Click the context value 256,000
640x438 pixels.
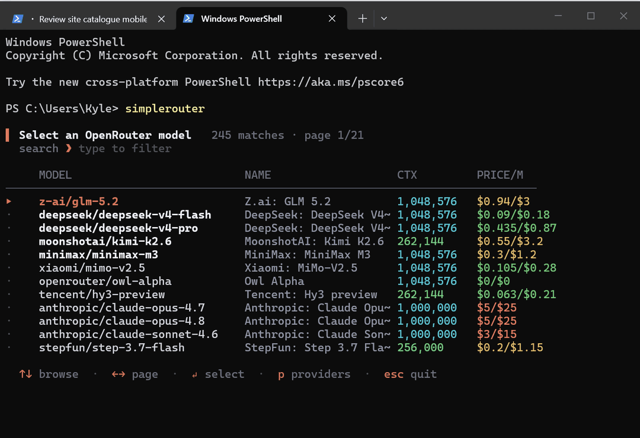point(420,347)
